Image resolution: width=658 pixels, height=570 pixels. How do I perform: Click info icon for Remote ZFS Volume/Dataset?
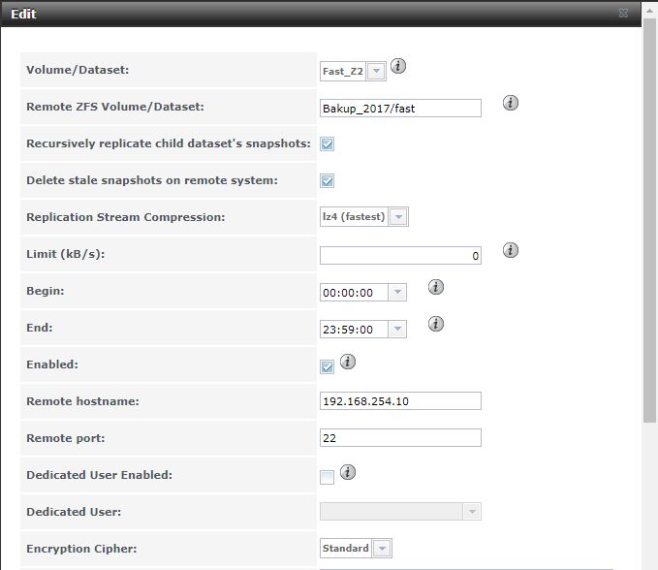[x=511, y=103]
